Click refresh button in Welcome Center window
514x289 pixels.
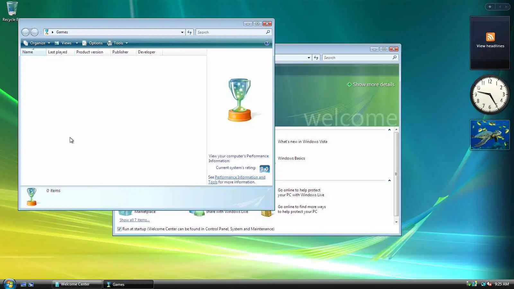316,58
